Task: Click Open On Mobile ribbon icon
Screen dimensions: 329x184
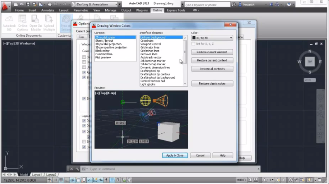Action: point(36,23)
